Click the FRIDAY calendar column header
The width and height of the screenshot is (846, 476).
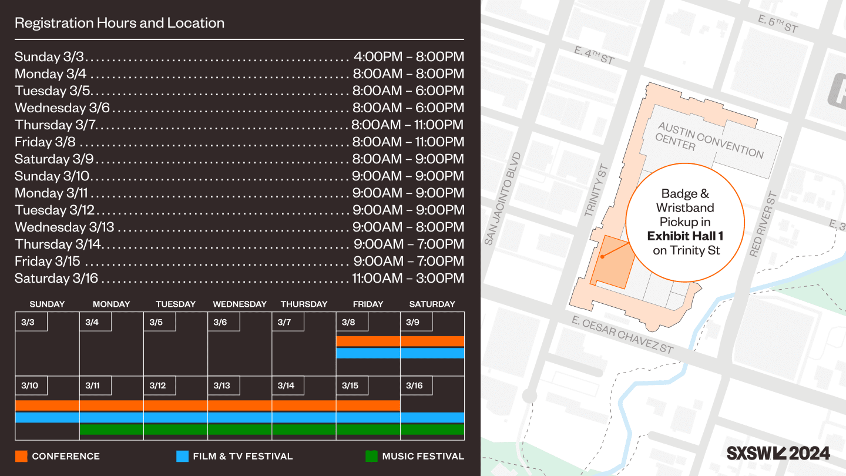(368, 304)
